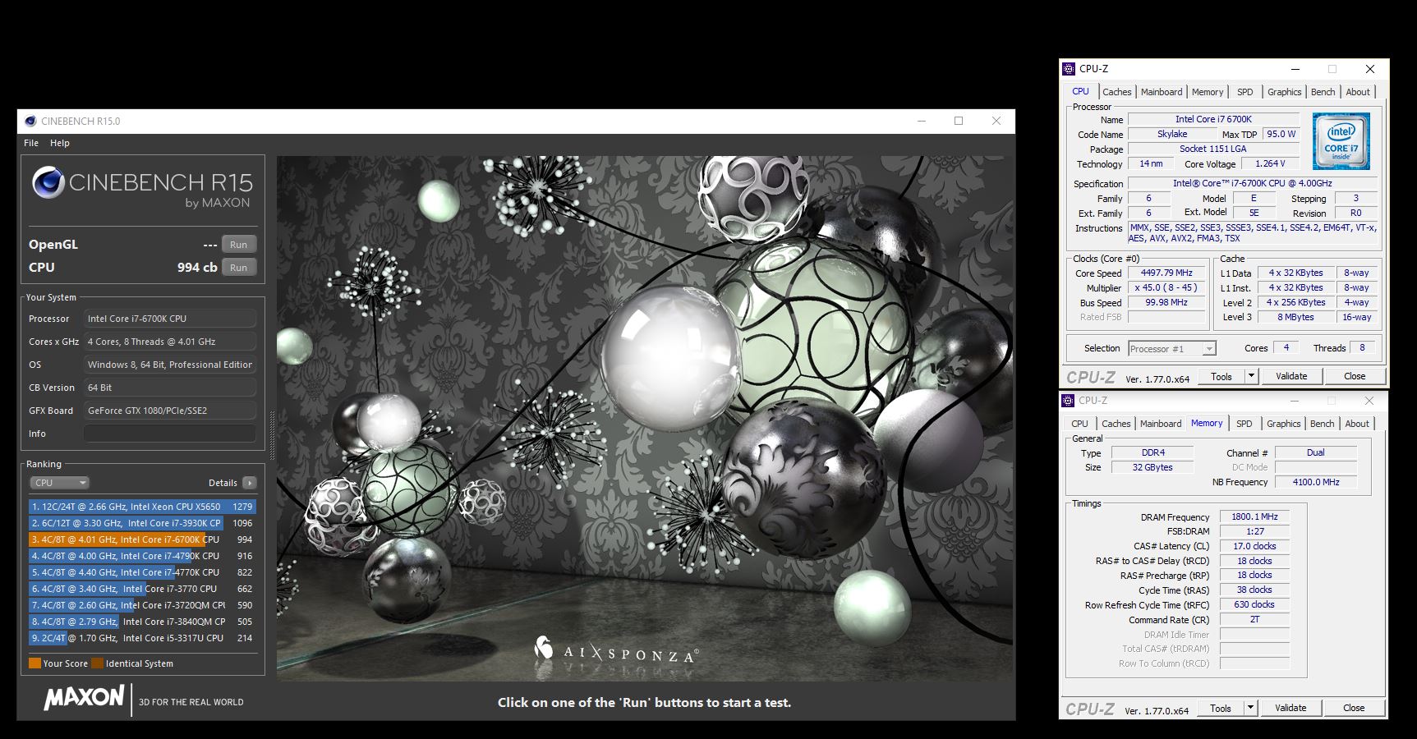The image size is (1417, 739).
Task: Open Mainboard tab in top CPU-Z window
Action: pyautogui.click(x=1162, y=92)
